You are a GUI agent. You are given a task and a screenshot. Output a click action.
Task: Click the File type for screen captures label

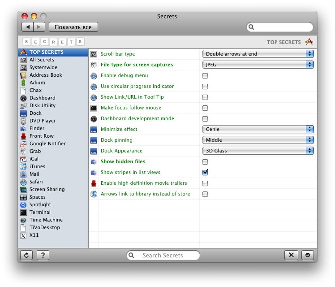(x=137, y=65)
